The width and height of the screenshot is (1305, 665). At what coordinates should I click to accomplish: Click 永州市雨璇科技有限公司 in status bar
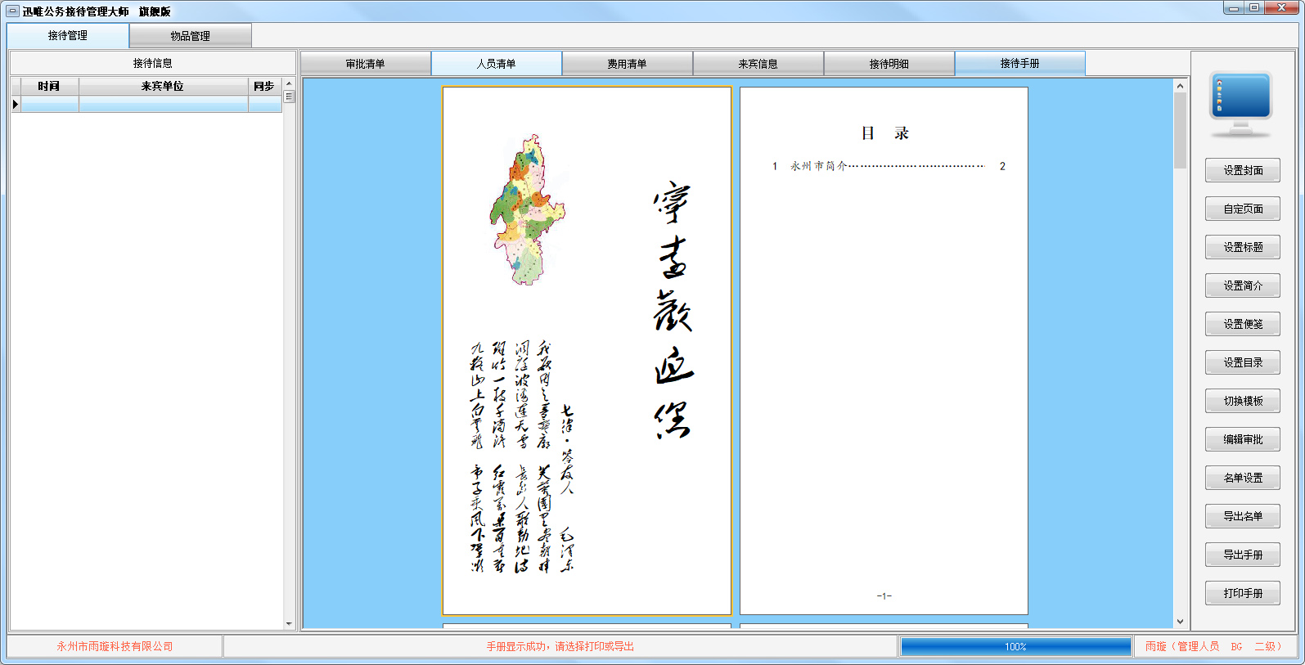coord(115,646)
